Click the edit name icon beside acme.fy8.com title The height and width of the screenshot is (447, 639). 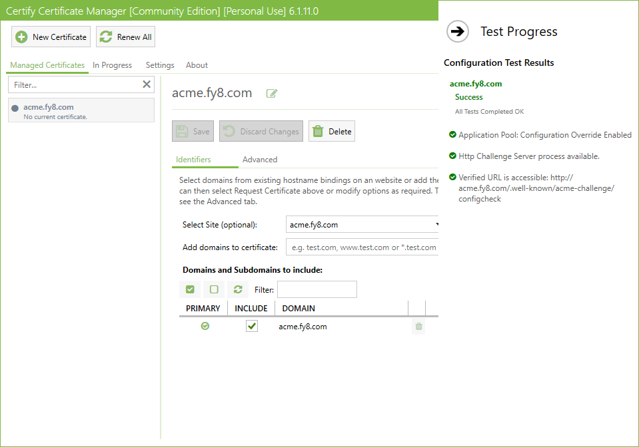[271, 94]
